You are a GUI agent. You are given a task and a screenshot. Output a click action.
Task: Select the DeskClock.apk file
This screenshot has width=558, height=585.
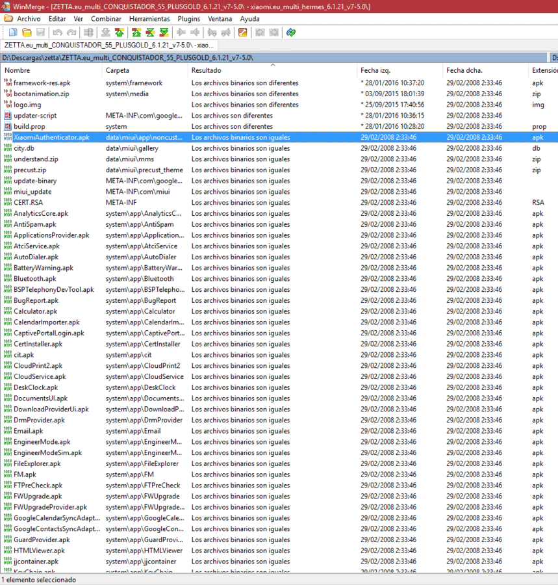(x=36, y=387)
